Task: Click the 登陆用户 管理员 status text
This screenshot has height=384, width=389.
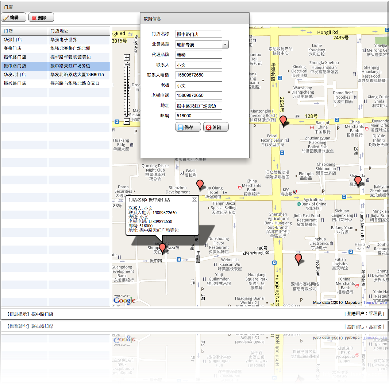Action: 364,314
